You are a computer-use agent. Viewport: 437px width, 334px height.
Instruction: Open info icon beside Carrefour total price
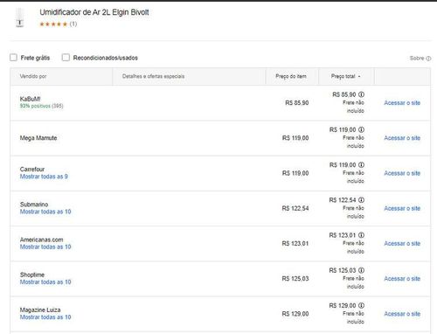coord(361,165)
